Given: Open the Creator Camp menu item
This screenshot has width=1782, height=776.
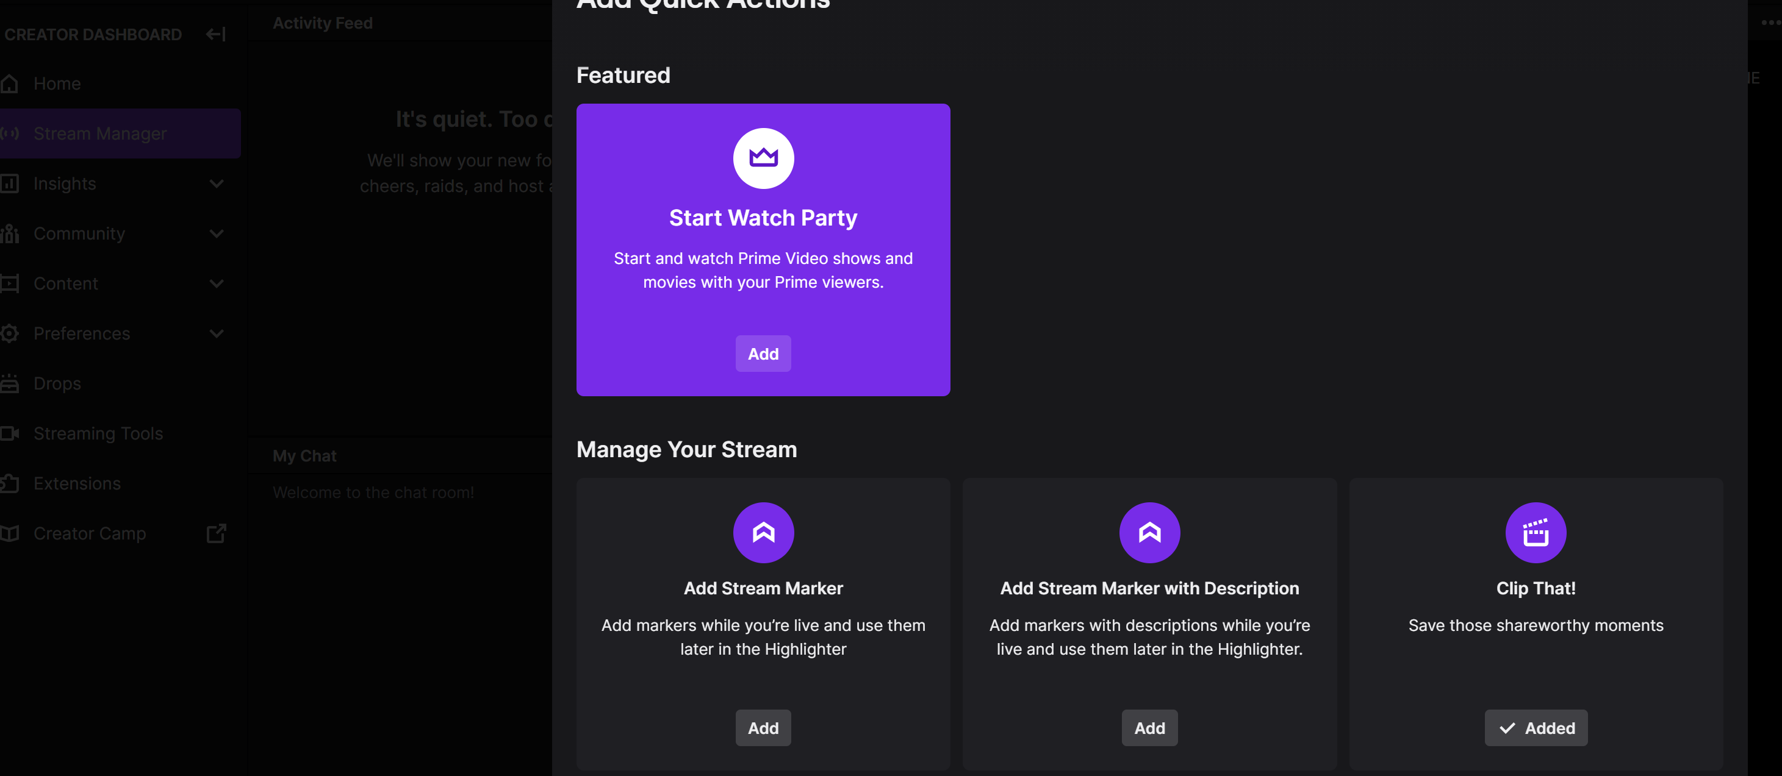Looking at the screenshot, I should tap(90, 530).
